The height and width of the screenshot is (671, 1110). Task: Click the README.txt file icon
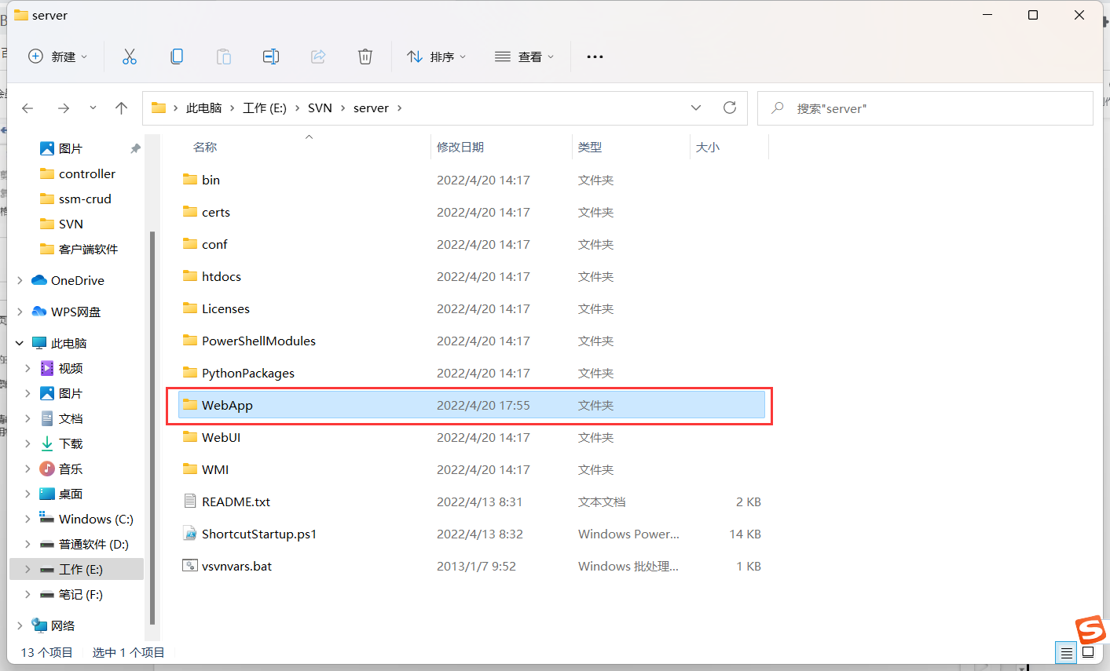(x=189, y=501)
